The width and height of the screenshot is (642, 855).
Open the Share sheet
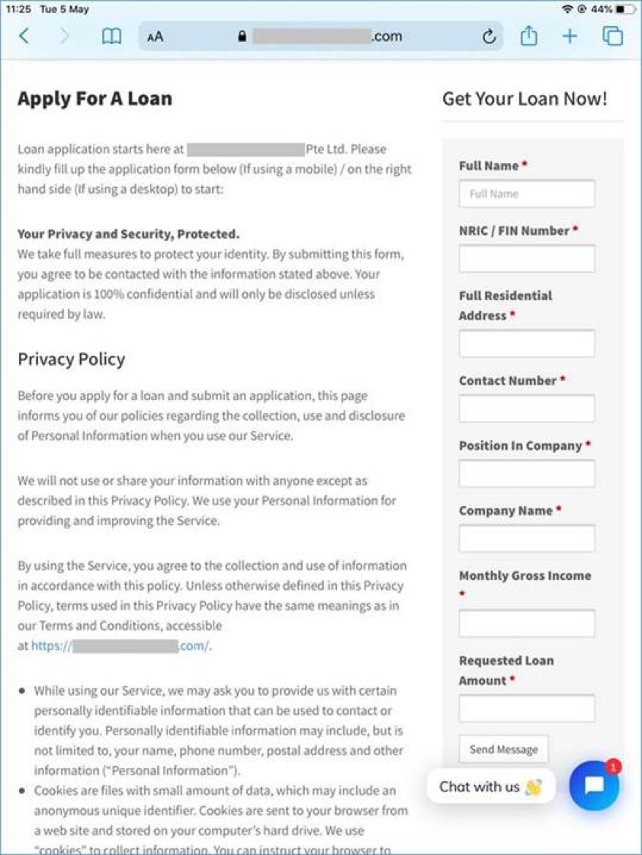point(528,36)
